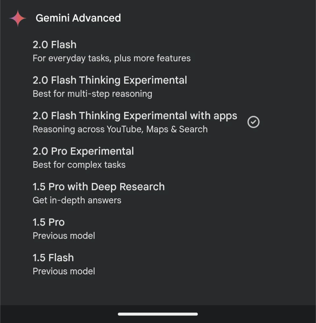Tap "Previous model" text under 1.5 Pro
The image size is (316, 323).
coord(64,236)
